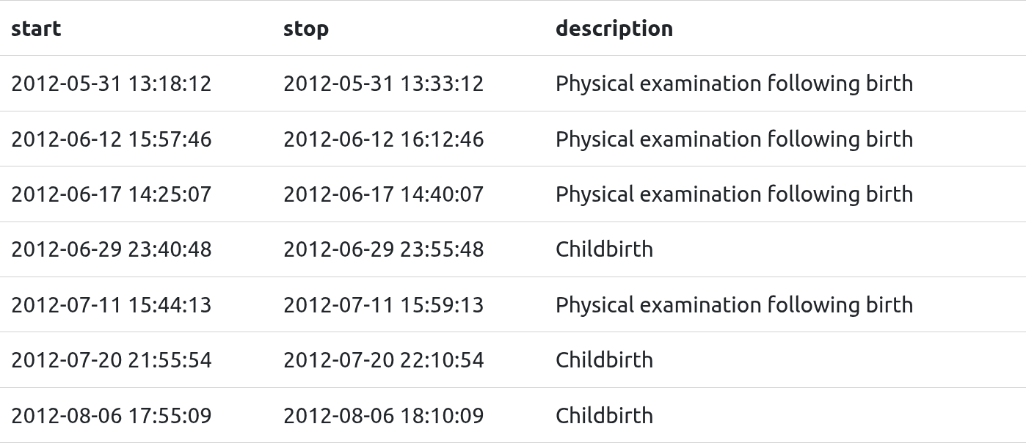Select the May 31 Physical examination description
This screenshot has height=443, width=1026.
coord(734,84)
